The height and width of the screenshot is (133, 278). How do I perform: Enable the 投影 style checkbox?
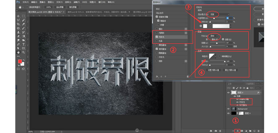point(157,61)
